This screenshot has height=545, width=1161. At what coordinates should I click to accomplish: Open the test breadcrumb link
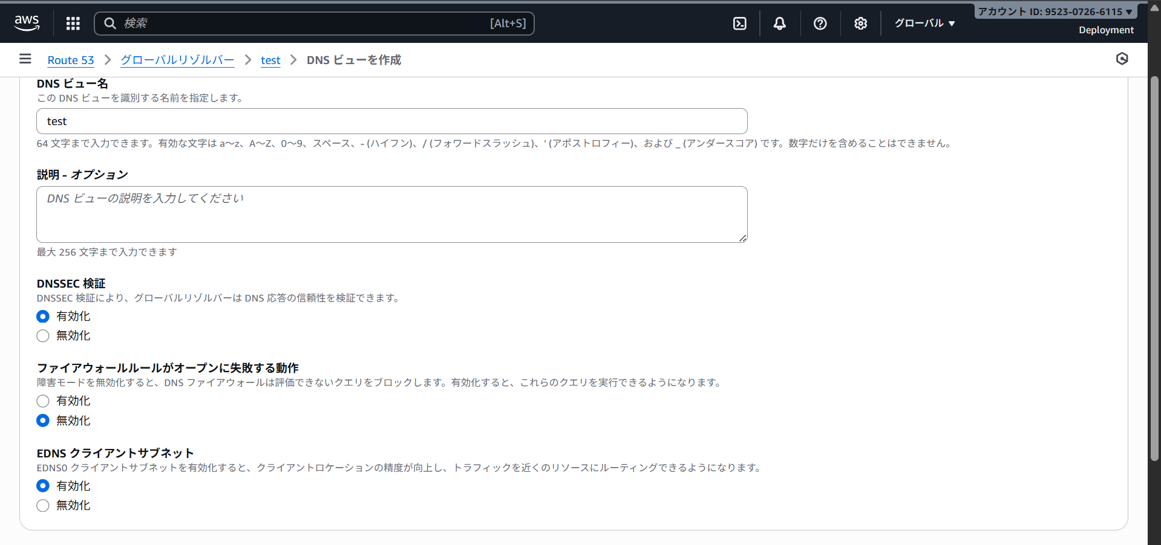(x=270, y=60)
